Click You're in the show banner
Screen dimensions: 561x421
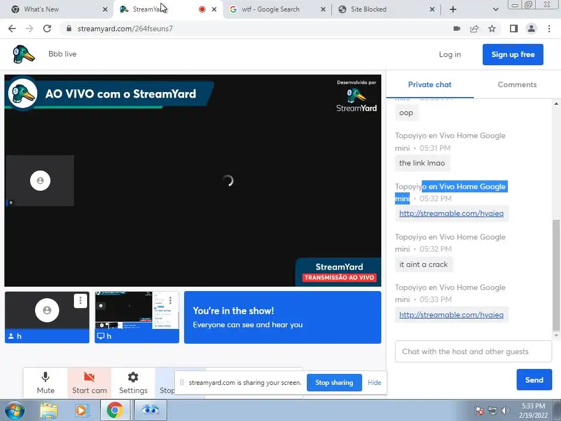283,317
